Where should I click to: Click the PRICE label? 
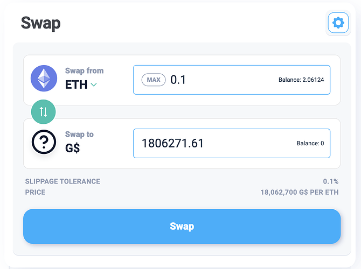tap(35, 192)
